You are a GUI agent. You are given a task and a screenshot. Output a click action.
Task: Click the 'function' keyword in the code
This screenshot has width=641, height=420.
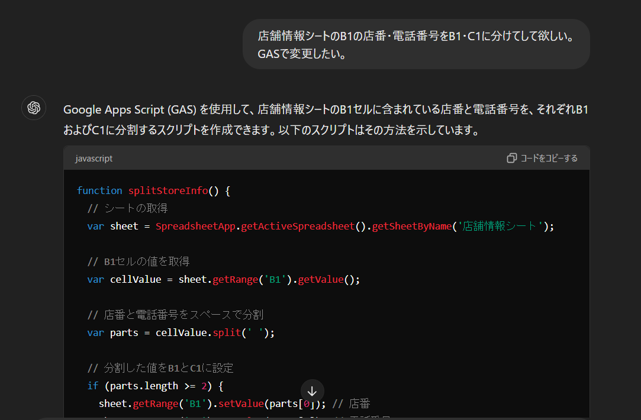point(99,190)
